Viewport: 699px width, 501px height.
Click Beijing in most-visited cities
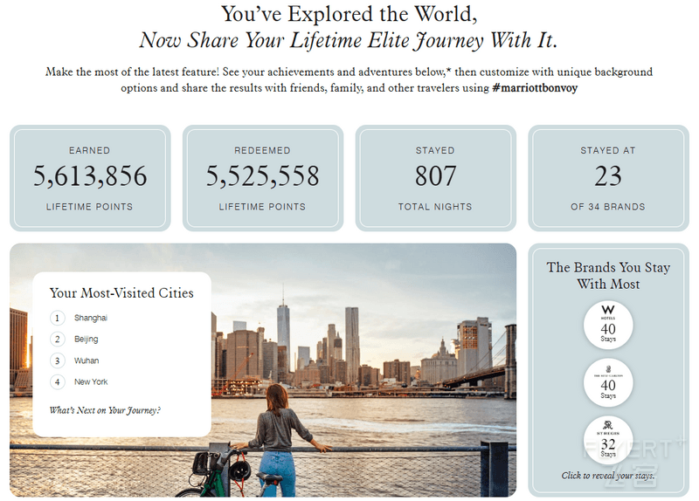[x=86, y=339]
